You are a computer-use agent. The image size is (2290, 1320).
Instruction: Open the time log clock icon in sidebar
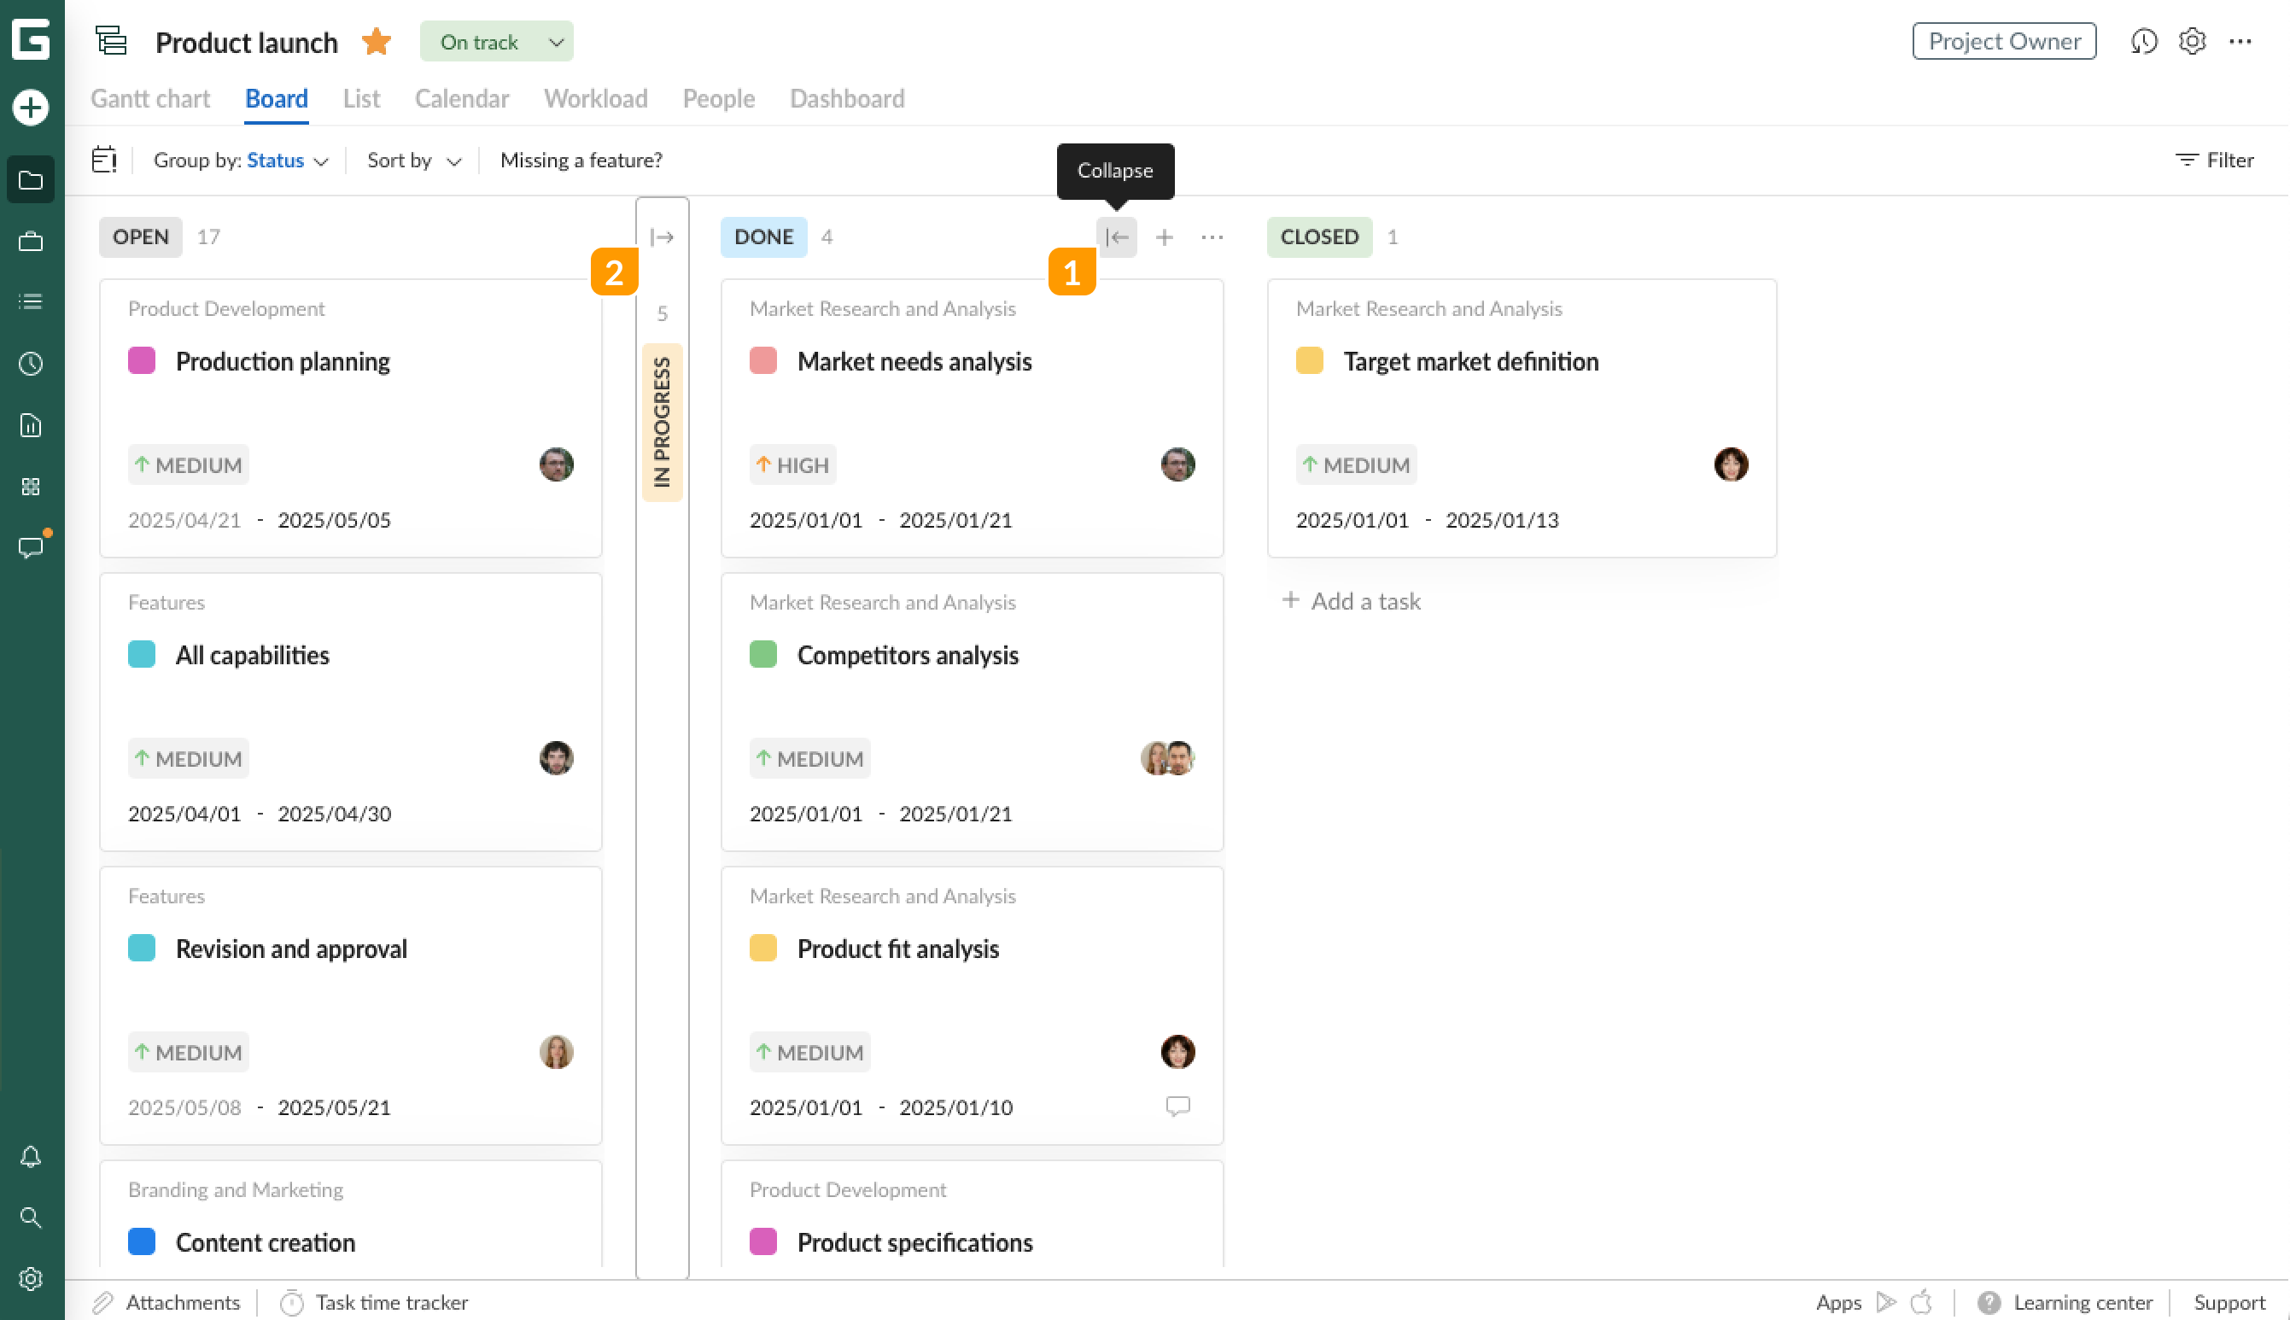tap(30, 364)
